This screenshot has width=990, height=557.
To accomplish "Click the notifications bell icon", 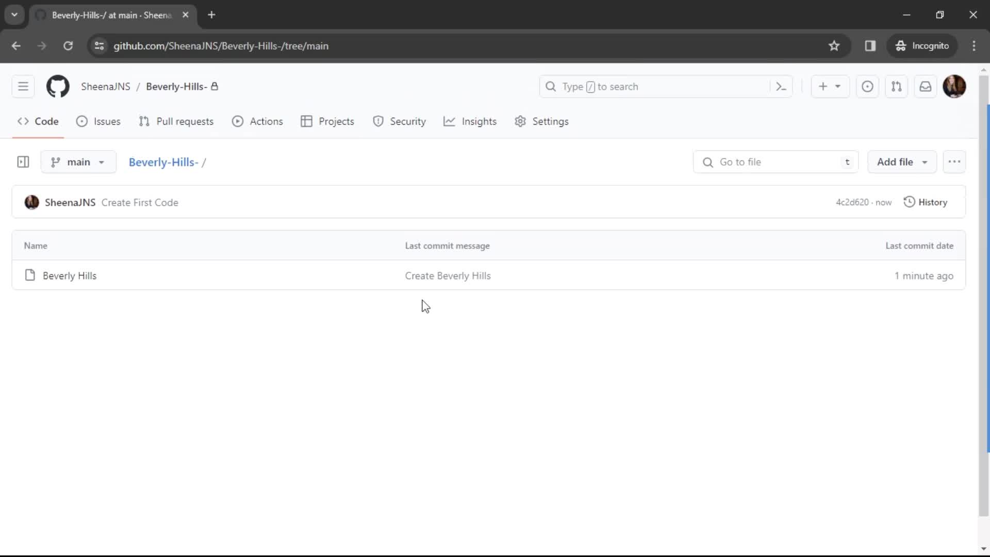I will click(926, 86).
